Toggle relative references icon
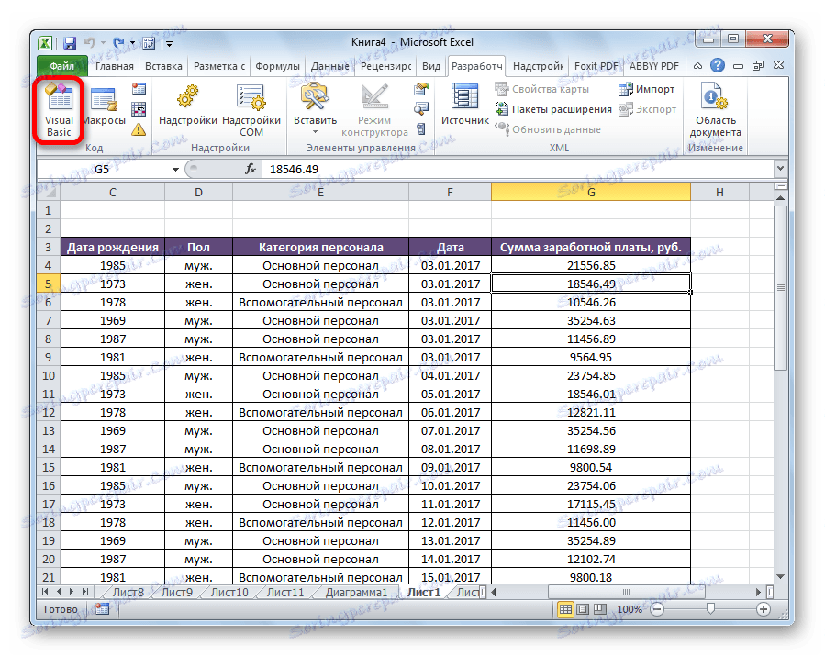 [x=139, y=109]
